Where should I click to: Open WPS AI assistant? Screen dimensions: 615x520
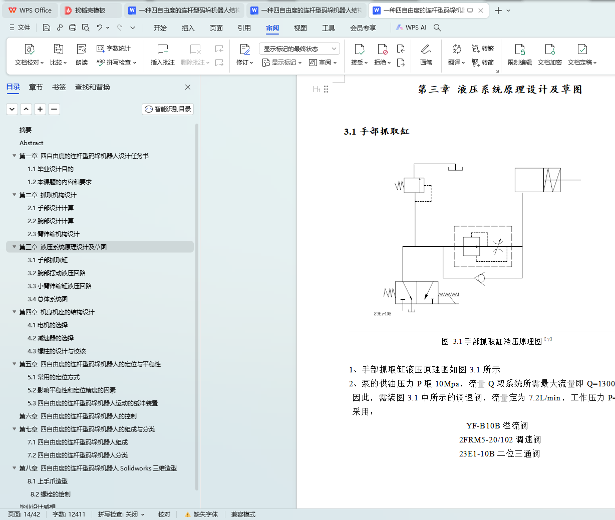pyautogui.click(x=411, y=28)
